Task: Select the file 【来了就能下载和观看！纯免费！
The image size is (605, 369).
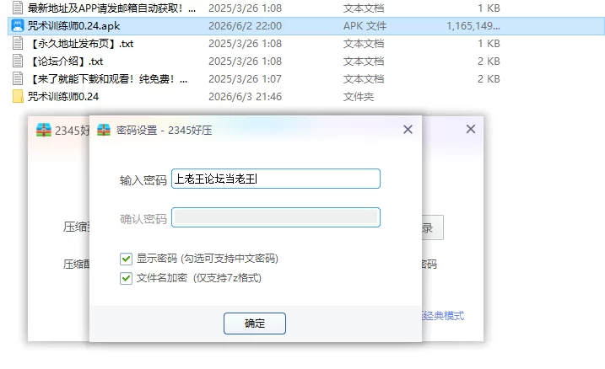Action: pos(108,79)
